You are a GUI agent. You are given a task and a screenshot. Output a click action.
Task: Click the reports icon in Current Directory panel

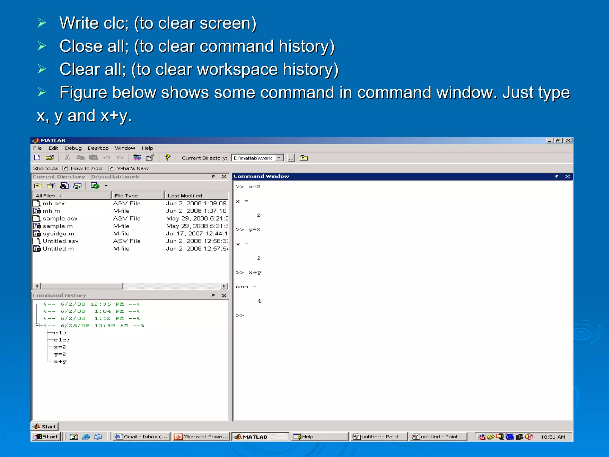click(77, 186)
